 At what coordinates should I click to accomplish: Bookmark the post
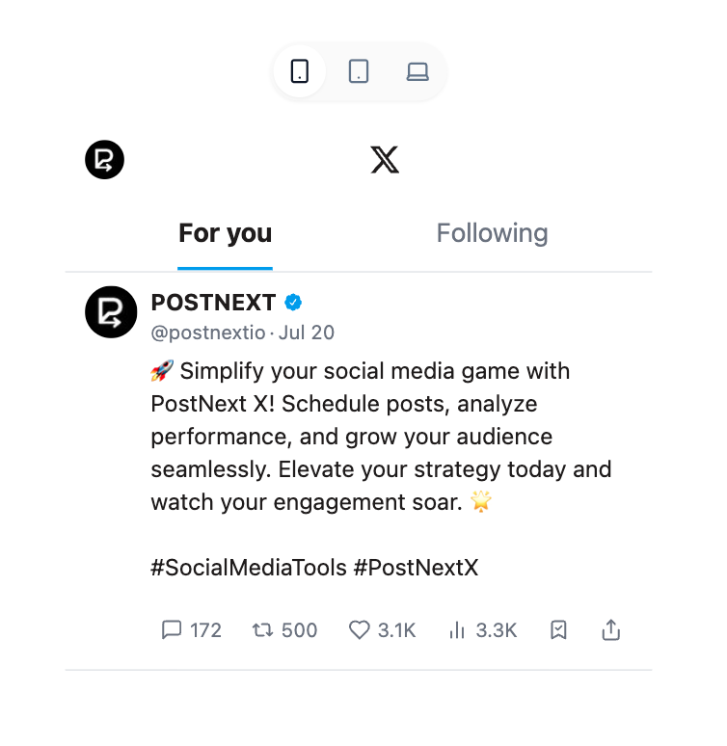click(558, 630)
